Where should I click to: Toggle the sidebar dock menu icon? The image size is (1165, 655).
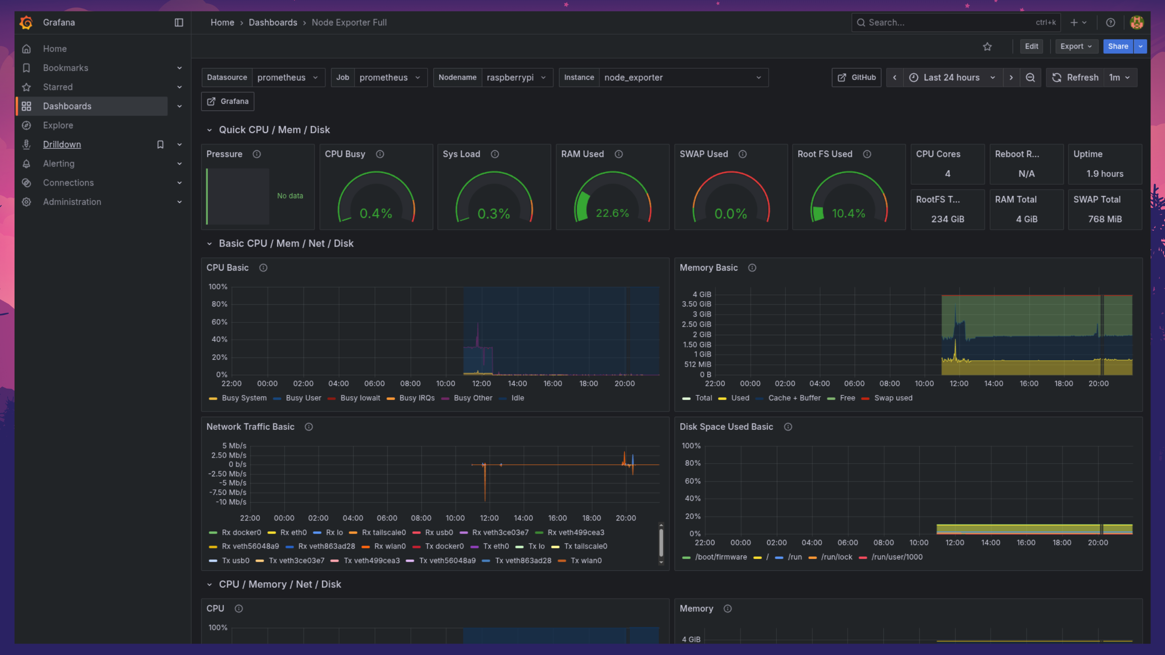[x=179, y=22]
